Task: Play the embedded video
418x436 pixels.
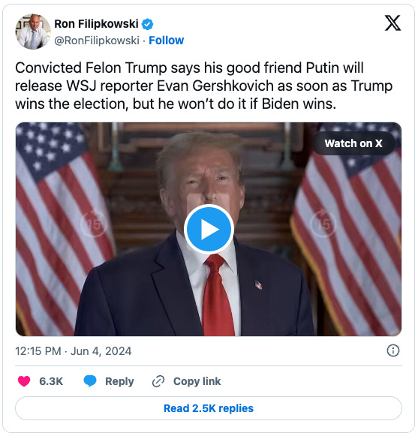Action: pyautogui.click(x=209, y=229)
